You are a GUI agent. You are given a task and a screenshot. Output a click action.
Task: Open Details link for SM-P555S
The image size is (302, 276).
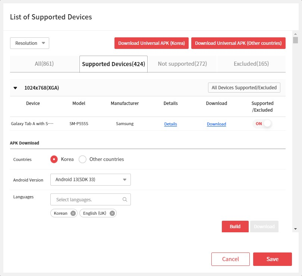170,124
